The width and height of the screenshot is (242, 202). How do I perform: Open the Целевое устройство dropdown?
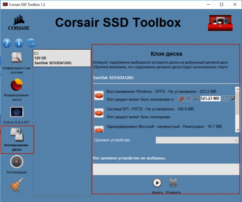tap(197, 140)
